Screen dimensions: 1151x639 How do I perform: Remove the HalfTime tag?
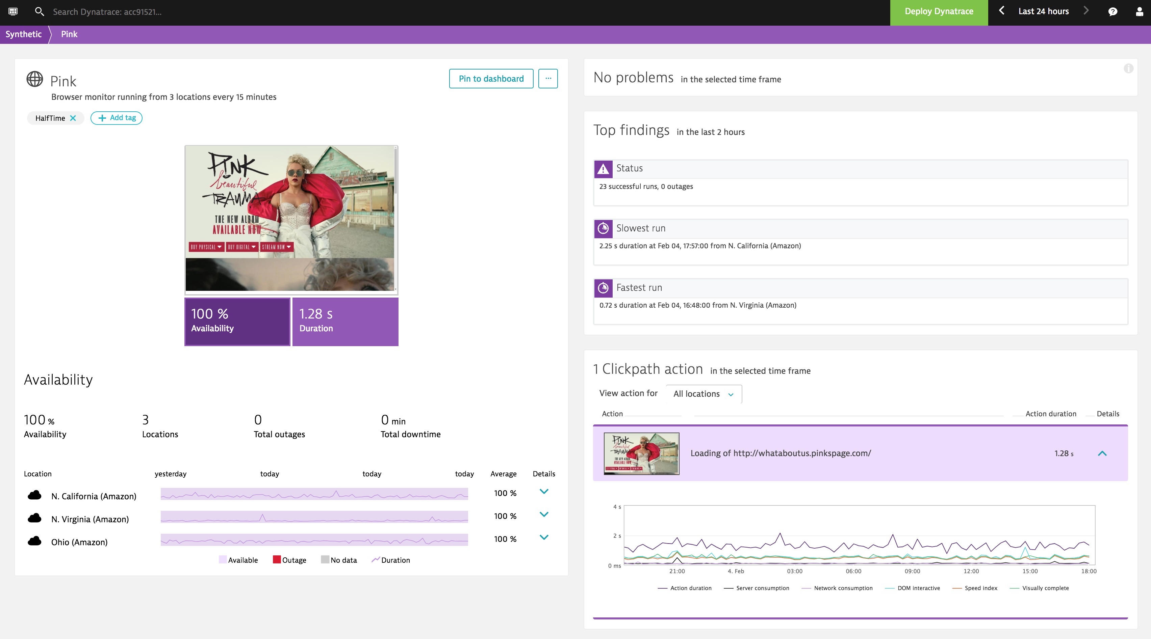pos(73,118)
